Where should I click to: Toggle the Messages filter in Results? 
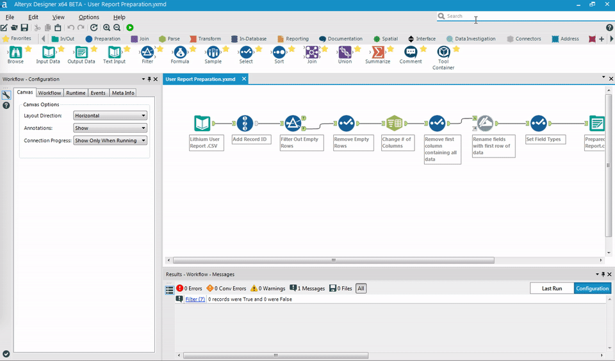click(x=307, y=289)
